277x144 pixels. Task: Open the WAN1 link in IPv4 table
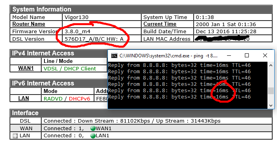(26, 68)
